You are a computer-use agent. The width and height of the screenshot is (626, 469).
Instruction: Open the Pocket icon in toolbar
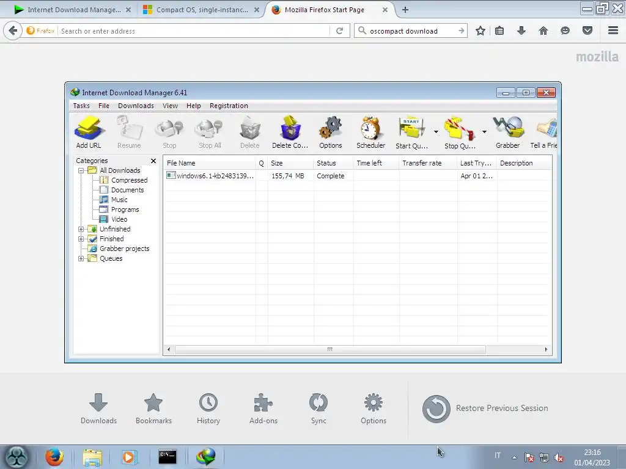(x=587, y=31)
